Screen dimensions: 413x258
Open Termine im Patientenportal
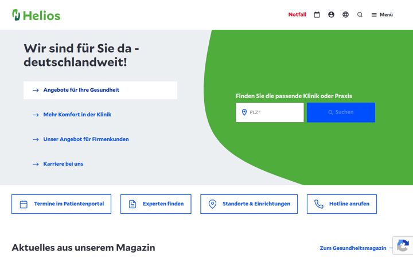(x=61, y=204)
